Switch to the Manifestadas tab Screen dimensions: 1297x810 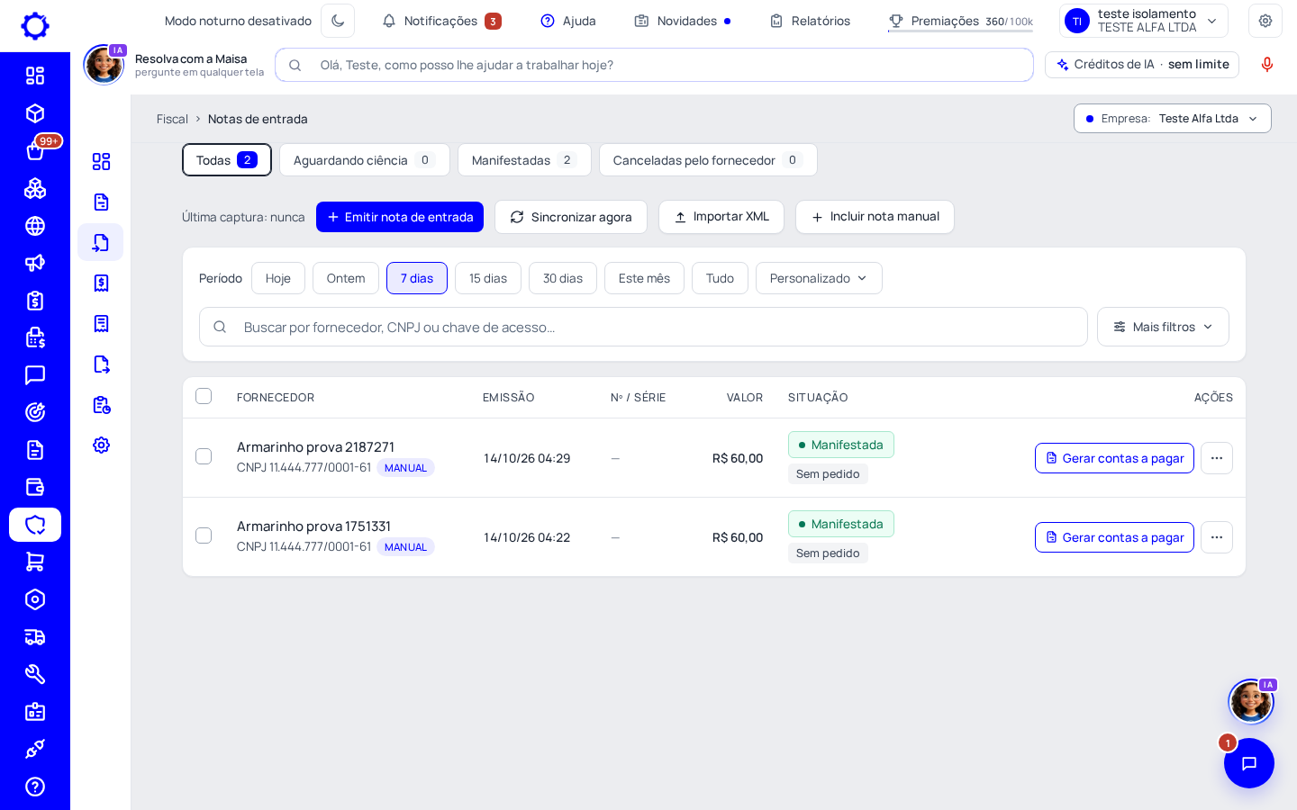click(524, 160)
